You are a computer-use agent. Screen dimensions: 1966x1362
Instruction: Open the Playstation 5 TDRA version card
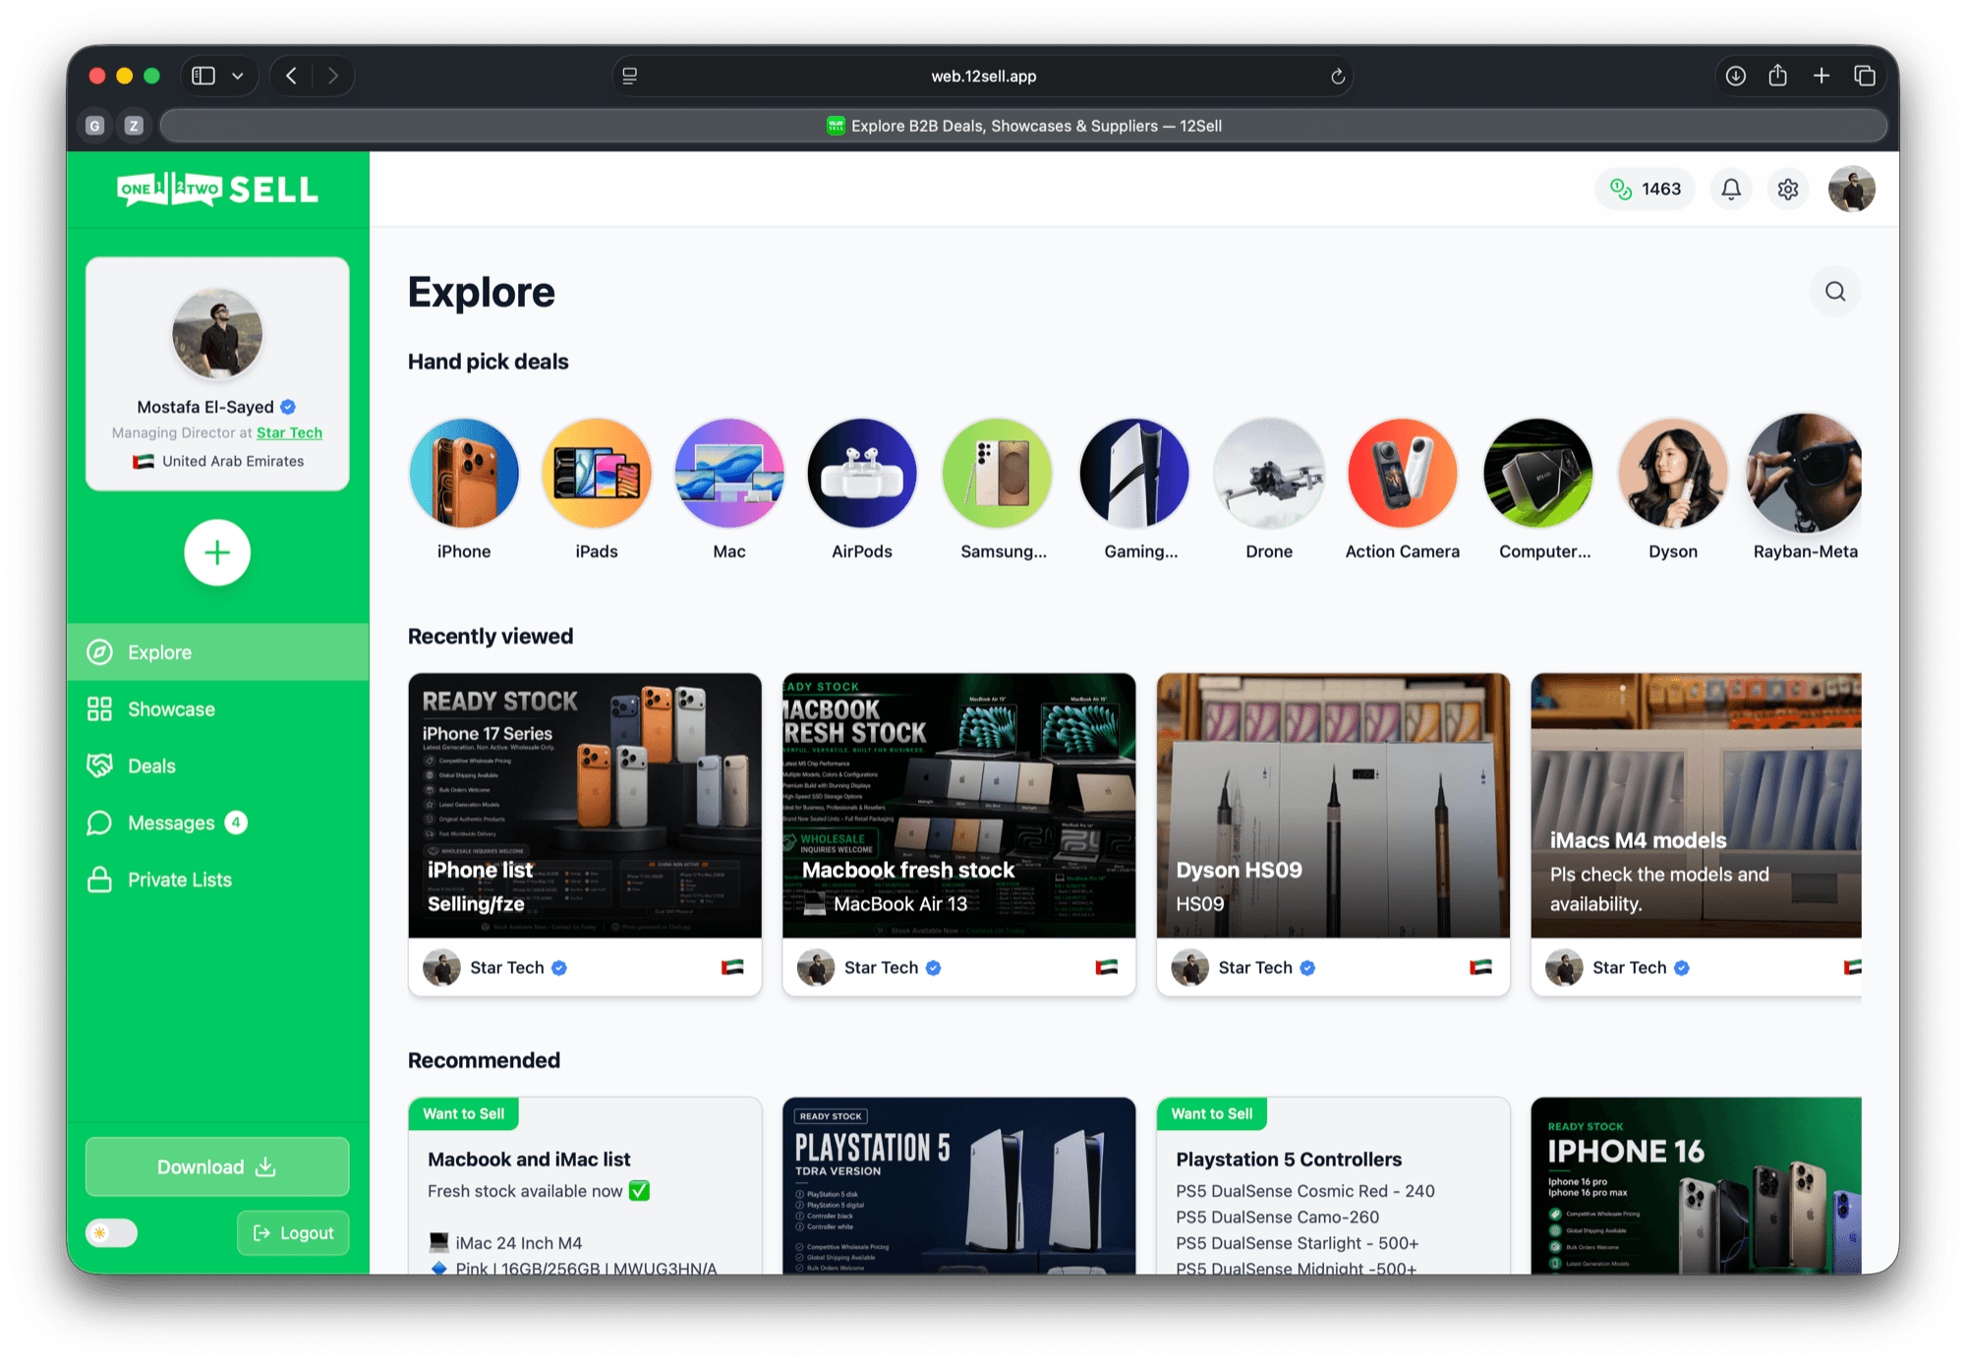pyautogui.click(x=958, y=1186)
